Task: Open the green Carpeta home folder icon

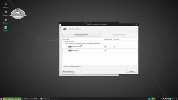Action: click(x=6, y=28)
